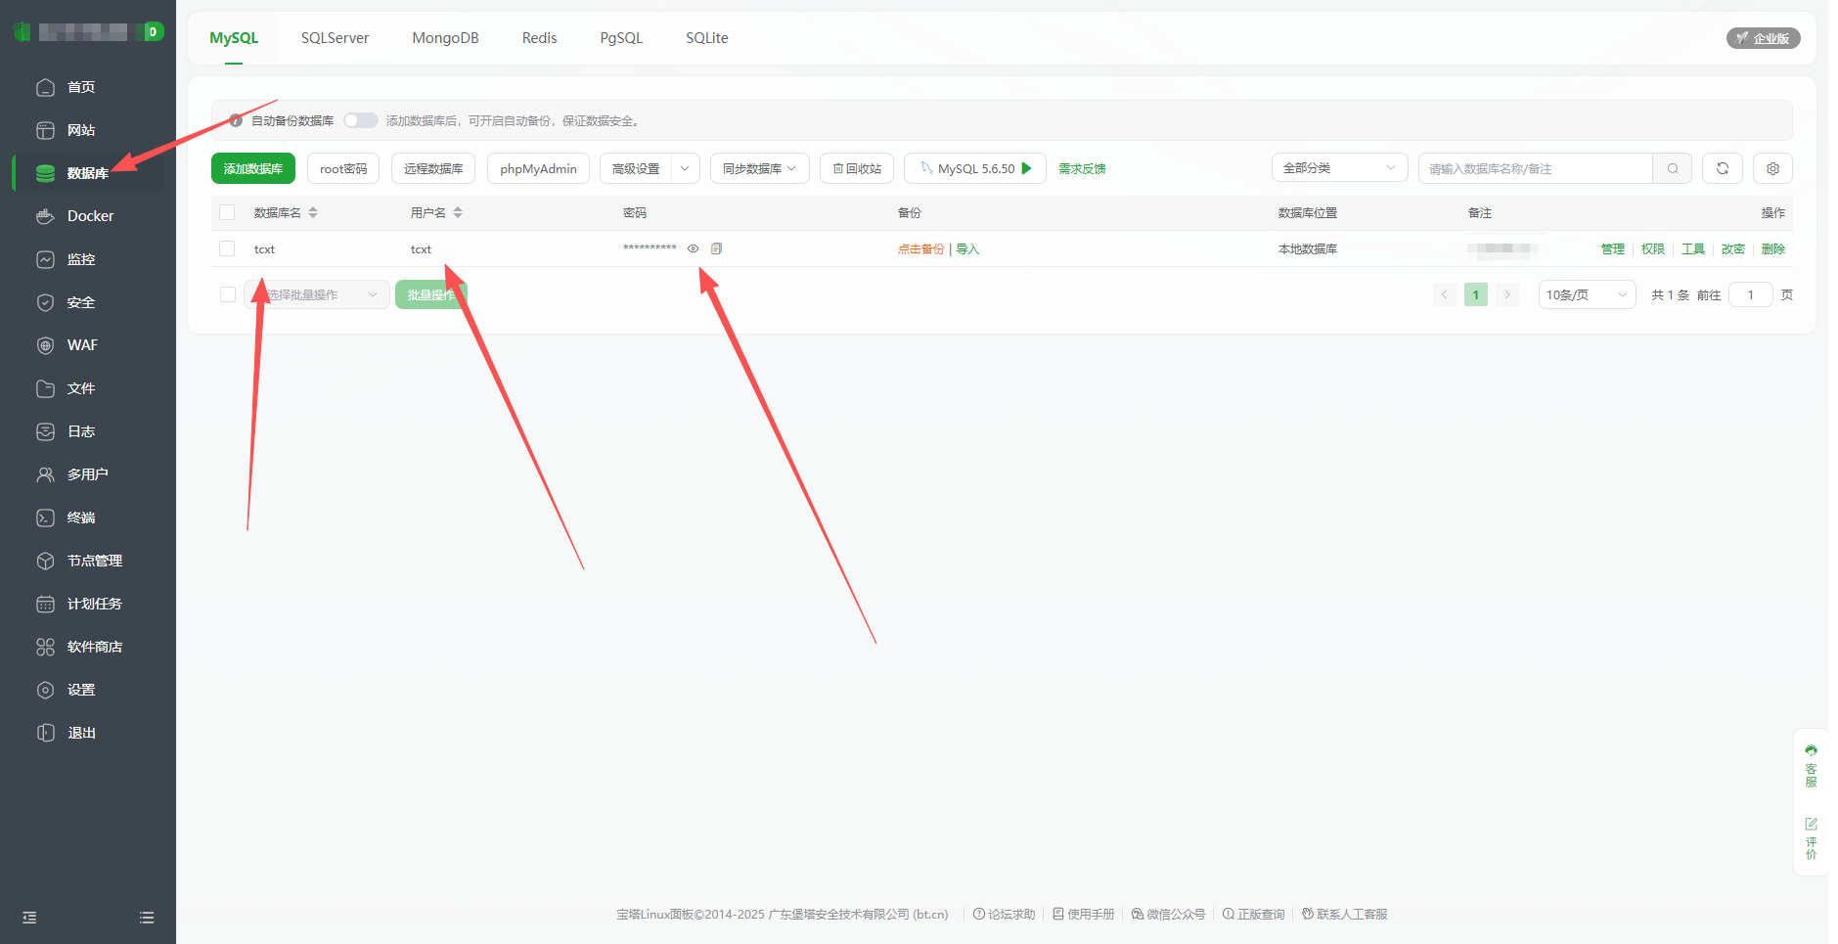Click the customer service (客服) icon
This screenshot has width=1838, height=944.
pyautogui.click(x=1811, y=765)
